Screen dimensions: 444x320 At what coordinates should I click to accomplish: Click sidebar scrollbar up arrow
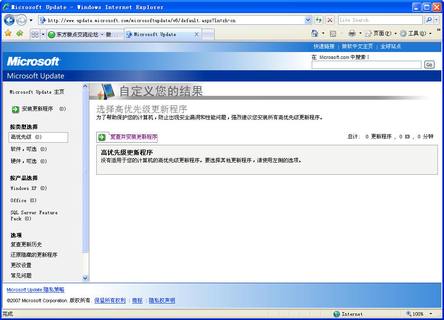pos(85,86)
